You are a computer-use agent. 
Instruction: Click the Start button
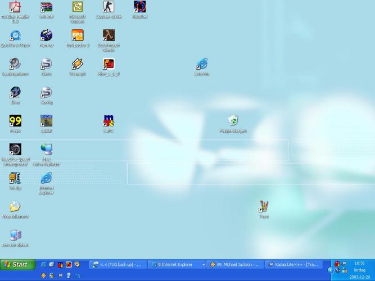[x=16, y=264]
